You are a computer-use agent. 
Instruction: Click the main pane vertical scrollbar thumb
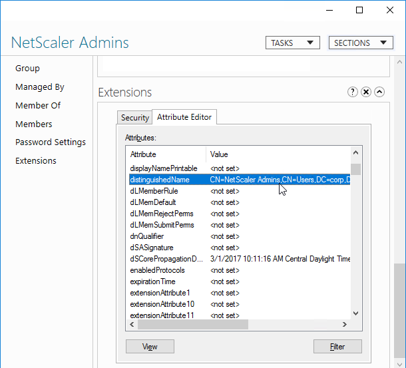coord(399,311)
